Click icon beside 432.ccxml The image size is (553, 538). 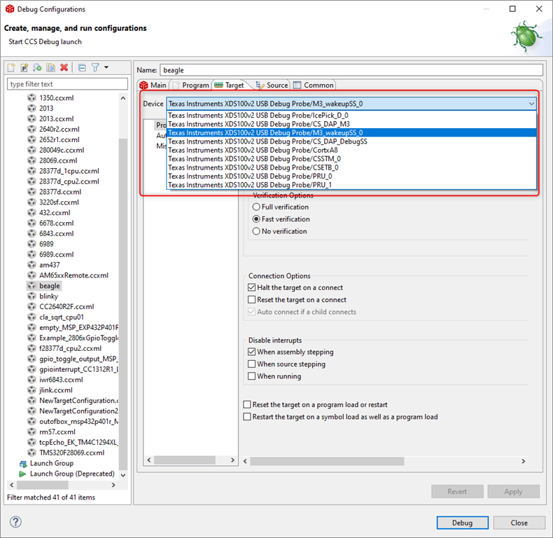click(31, 213)
